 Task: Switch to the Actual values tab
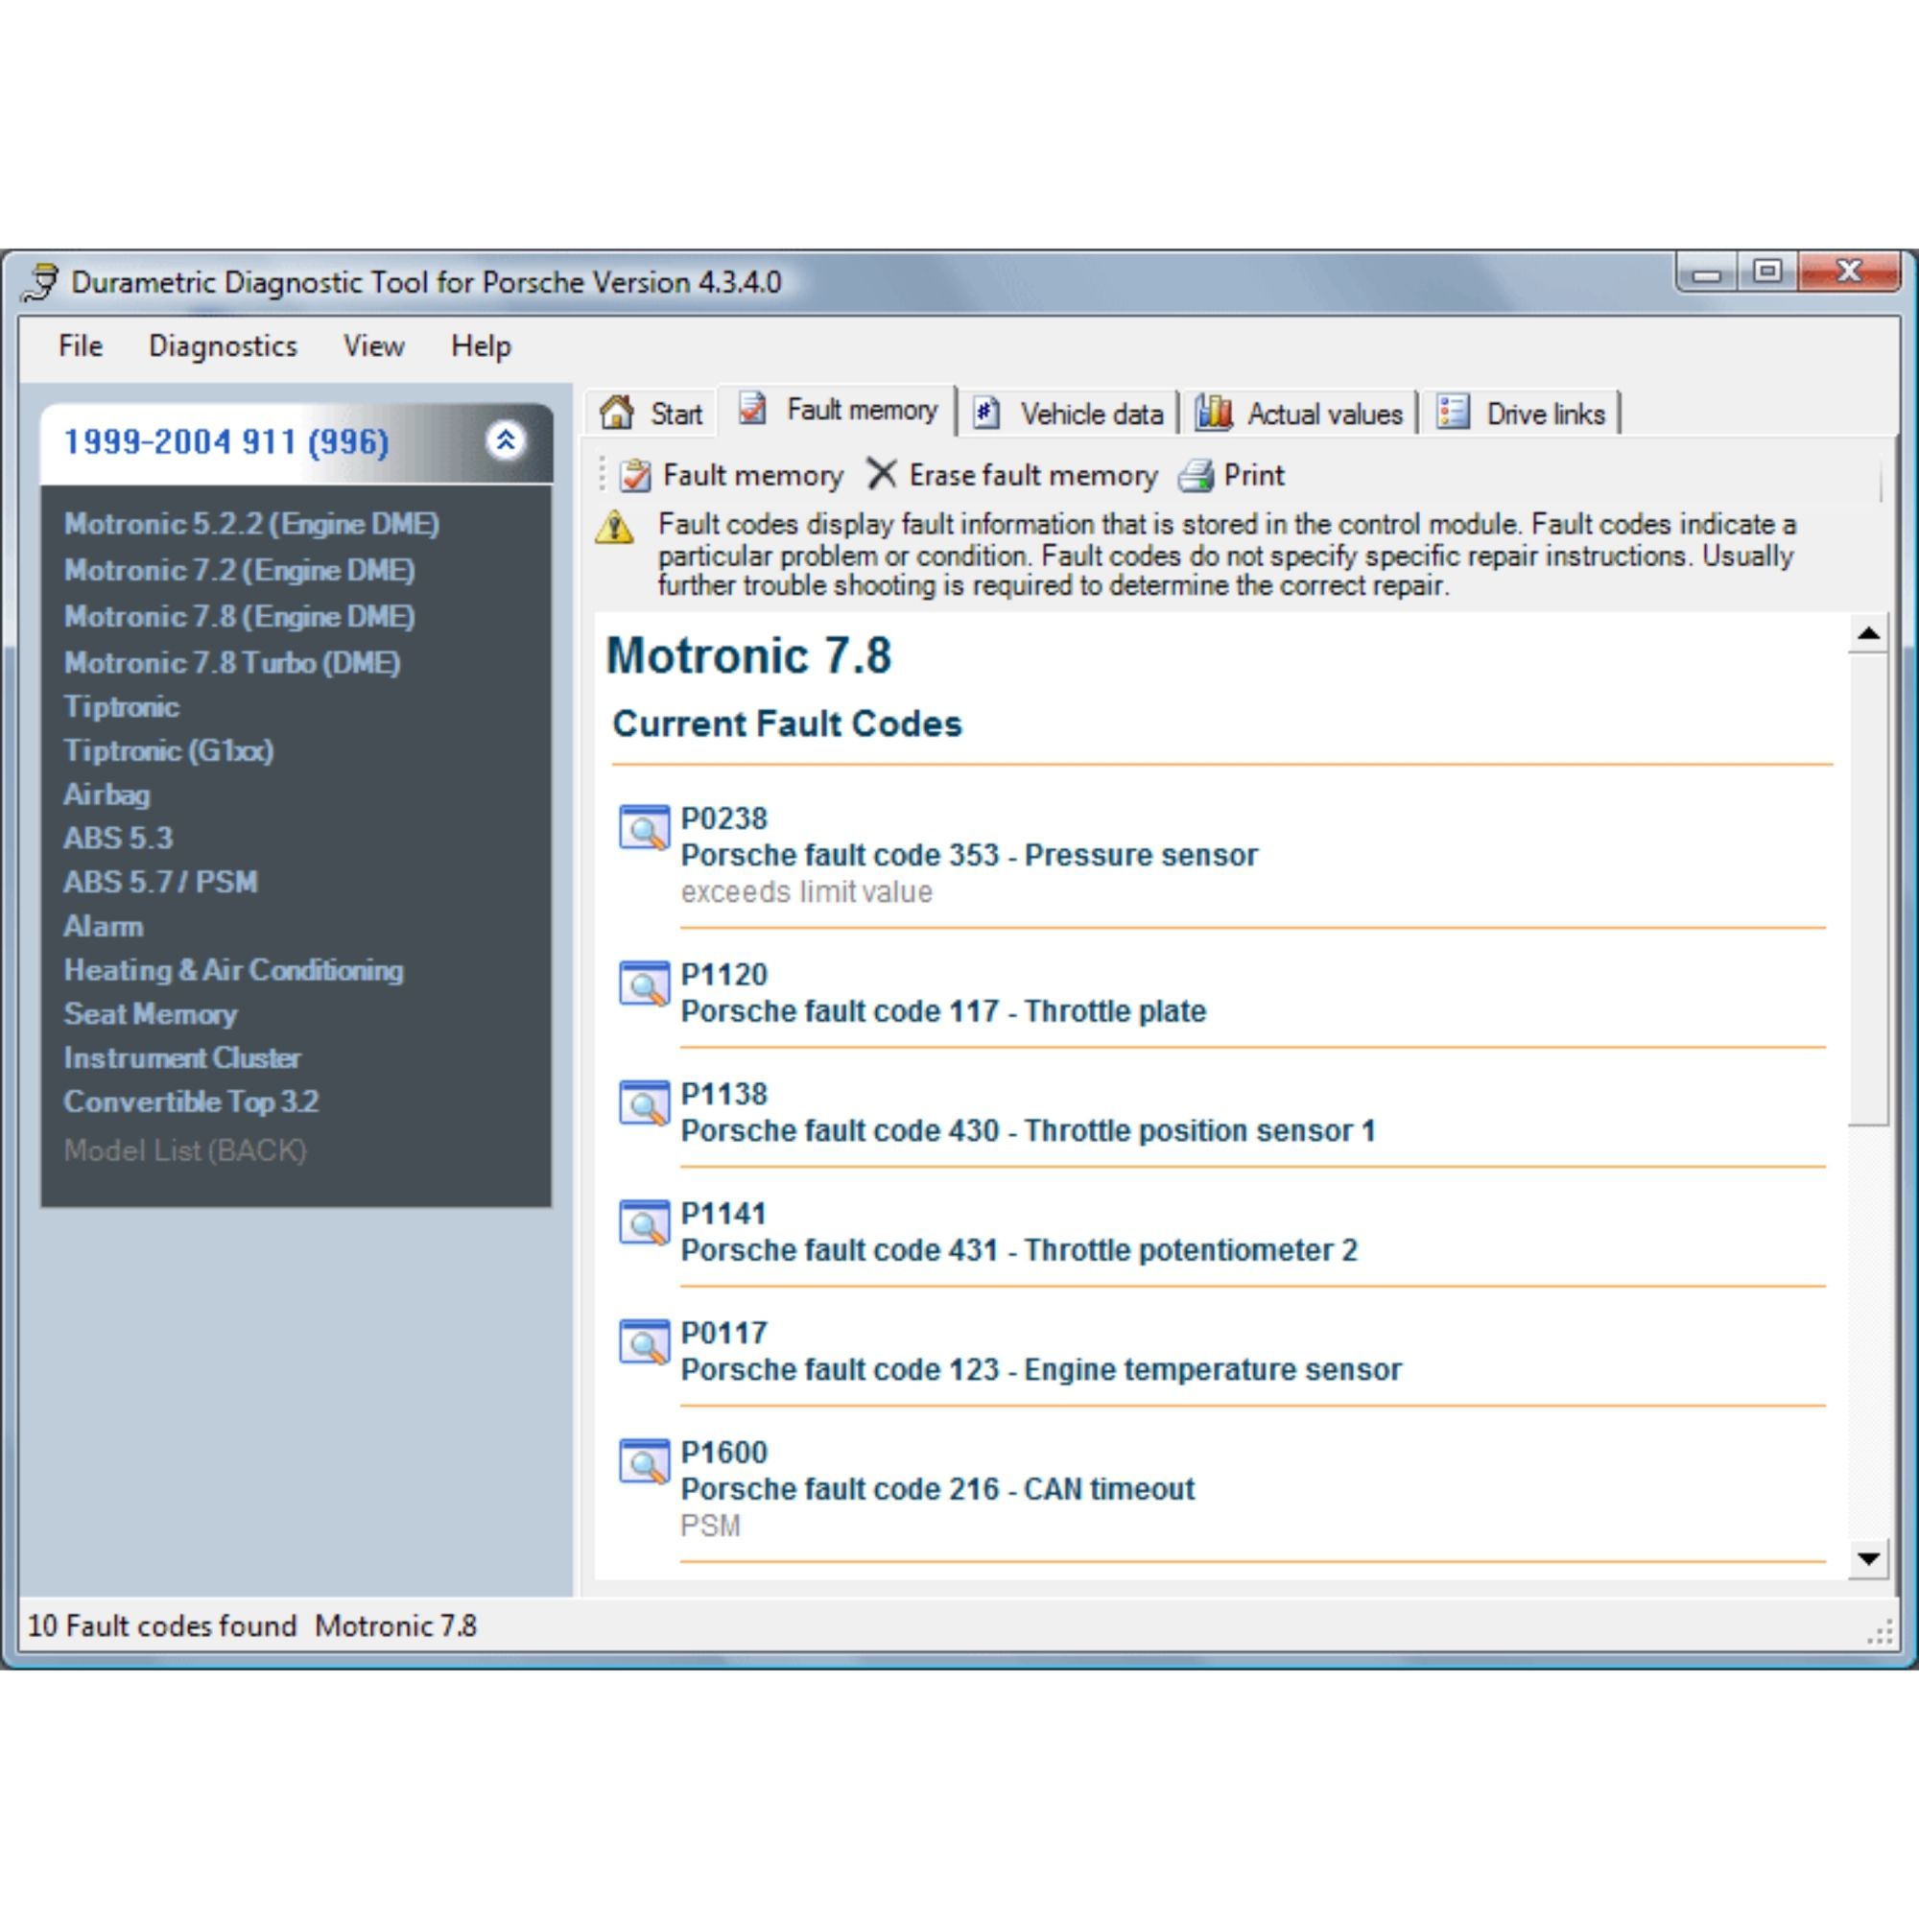(1299, 413)
